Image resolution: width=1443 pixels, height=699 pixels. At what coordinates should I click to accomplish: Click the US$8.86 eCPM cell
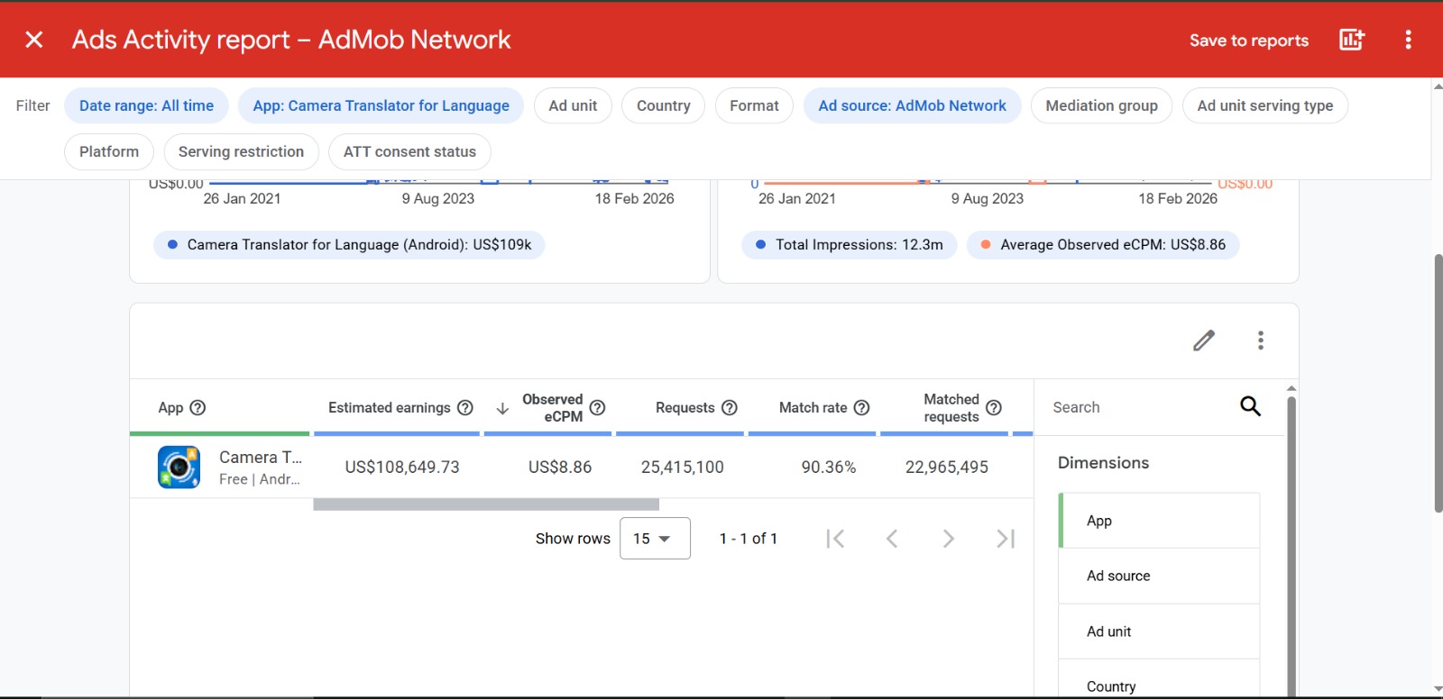click(x=560, y=467)
